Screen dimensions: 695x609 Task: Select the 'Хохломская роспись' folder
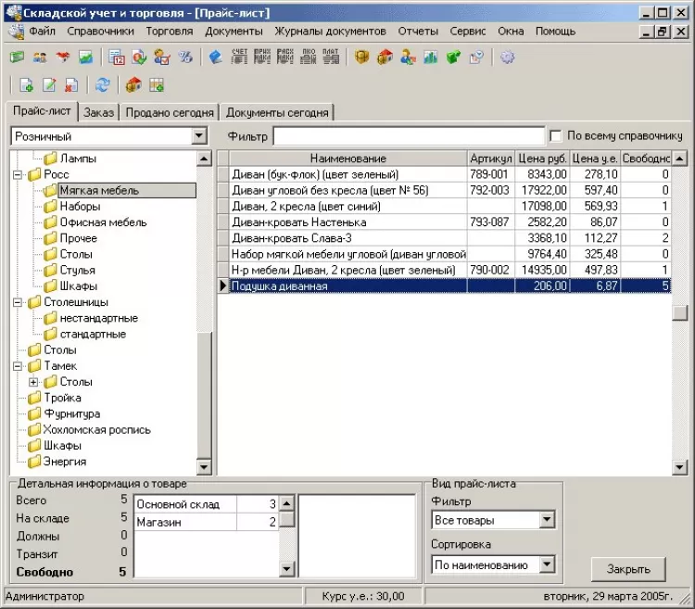96,430
